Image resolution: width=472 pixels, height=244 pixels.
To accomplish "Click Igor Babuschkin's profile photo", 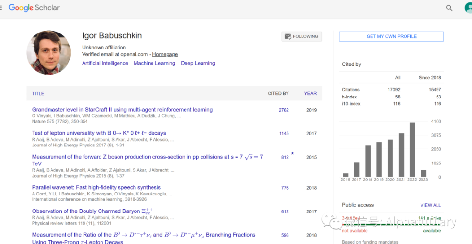I will coord(49,52).
